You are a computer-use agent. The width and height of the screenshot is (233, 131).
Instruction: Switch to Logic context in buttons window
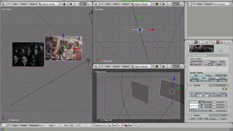(189, 43)
